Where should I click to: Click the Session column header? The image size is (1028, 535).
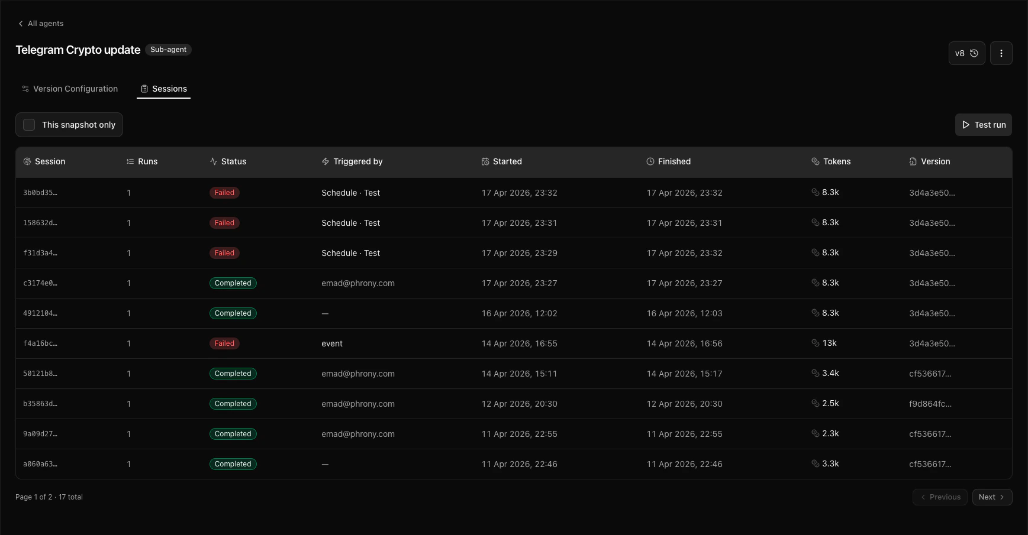pos(44,161)
